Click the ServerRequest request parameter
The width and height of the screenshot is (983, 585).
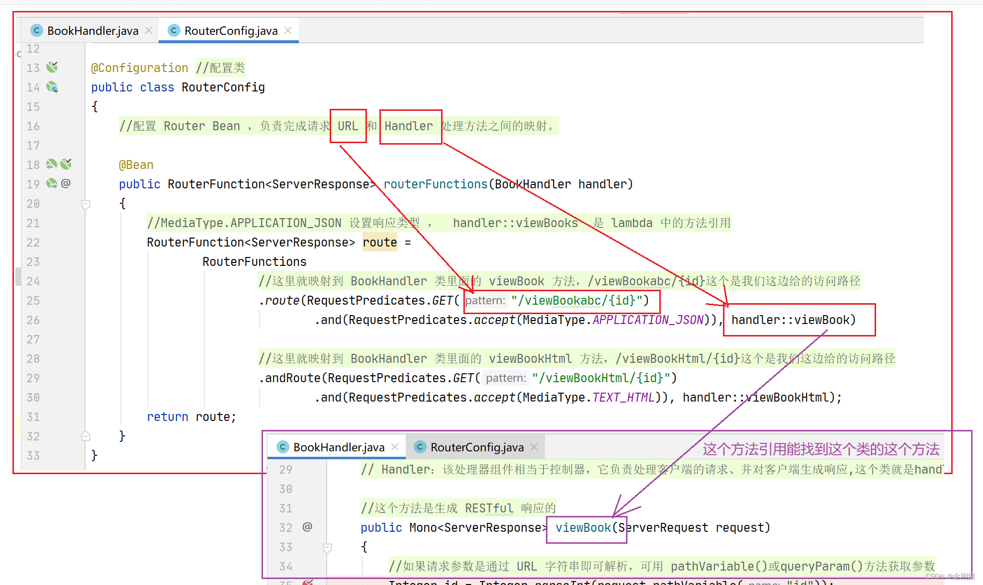click(x=691, y=528)
